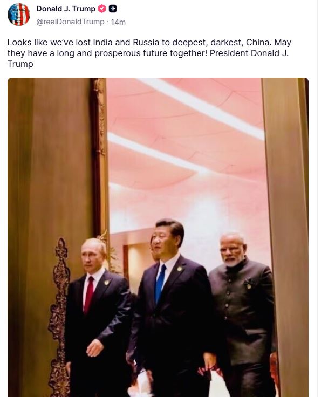
Task: Open Donald J. Trump display name
Action: [66, 9]
